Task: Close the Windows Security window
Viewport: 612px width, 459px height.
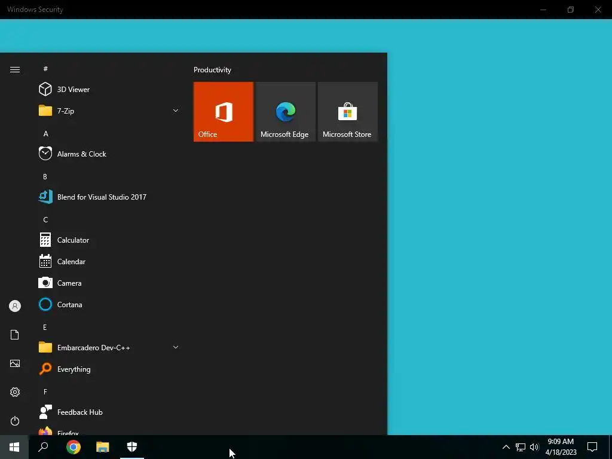Action: 598,10
